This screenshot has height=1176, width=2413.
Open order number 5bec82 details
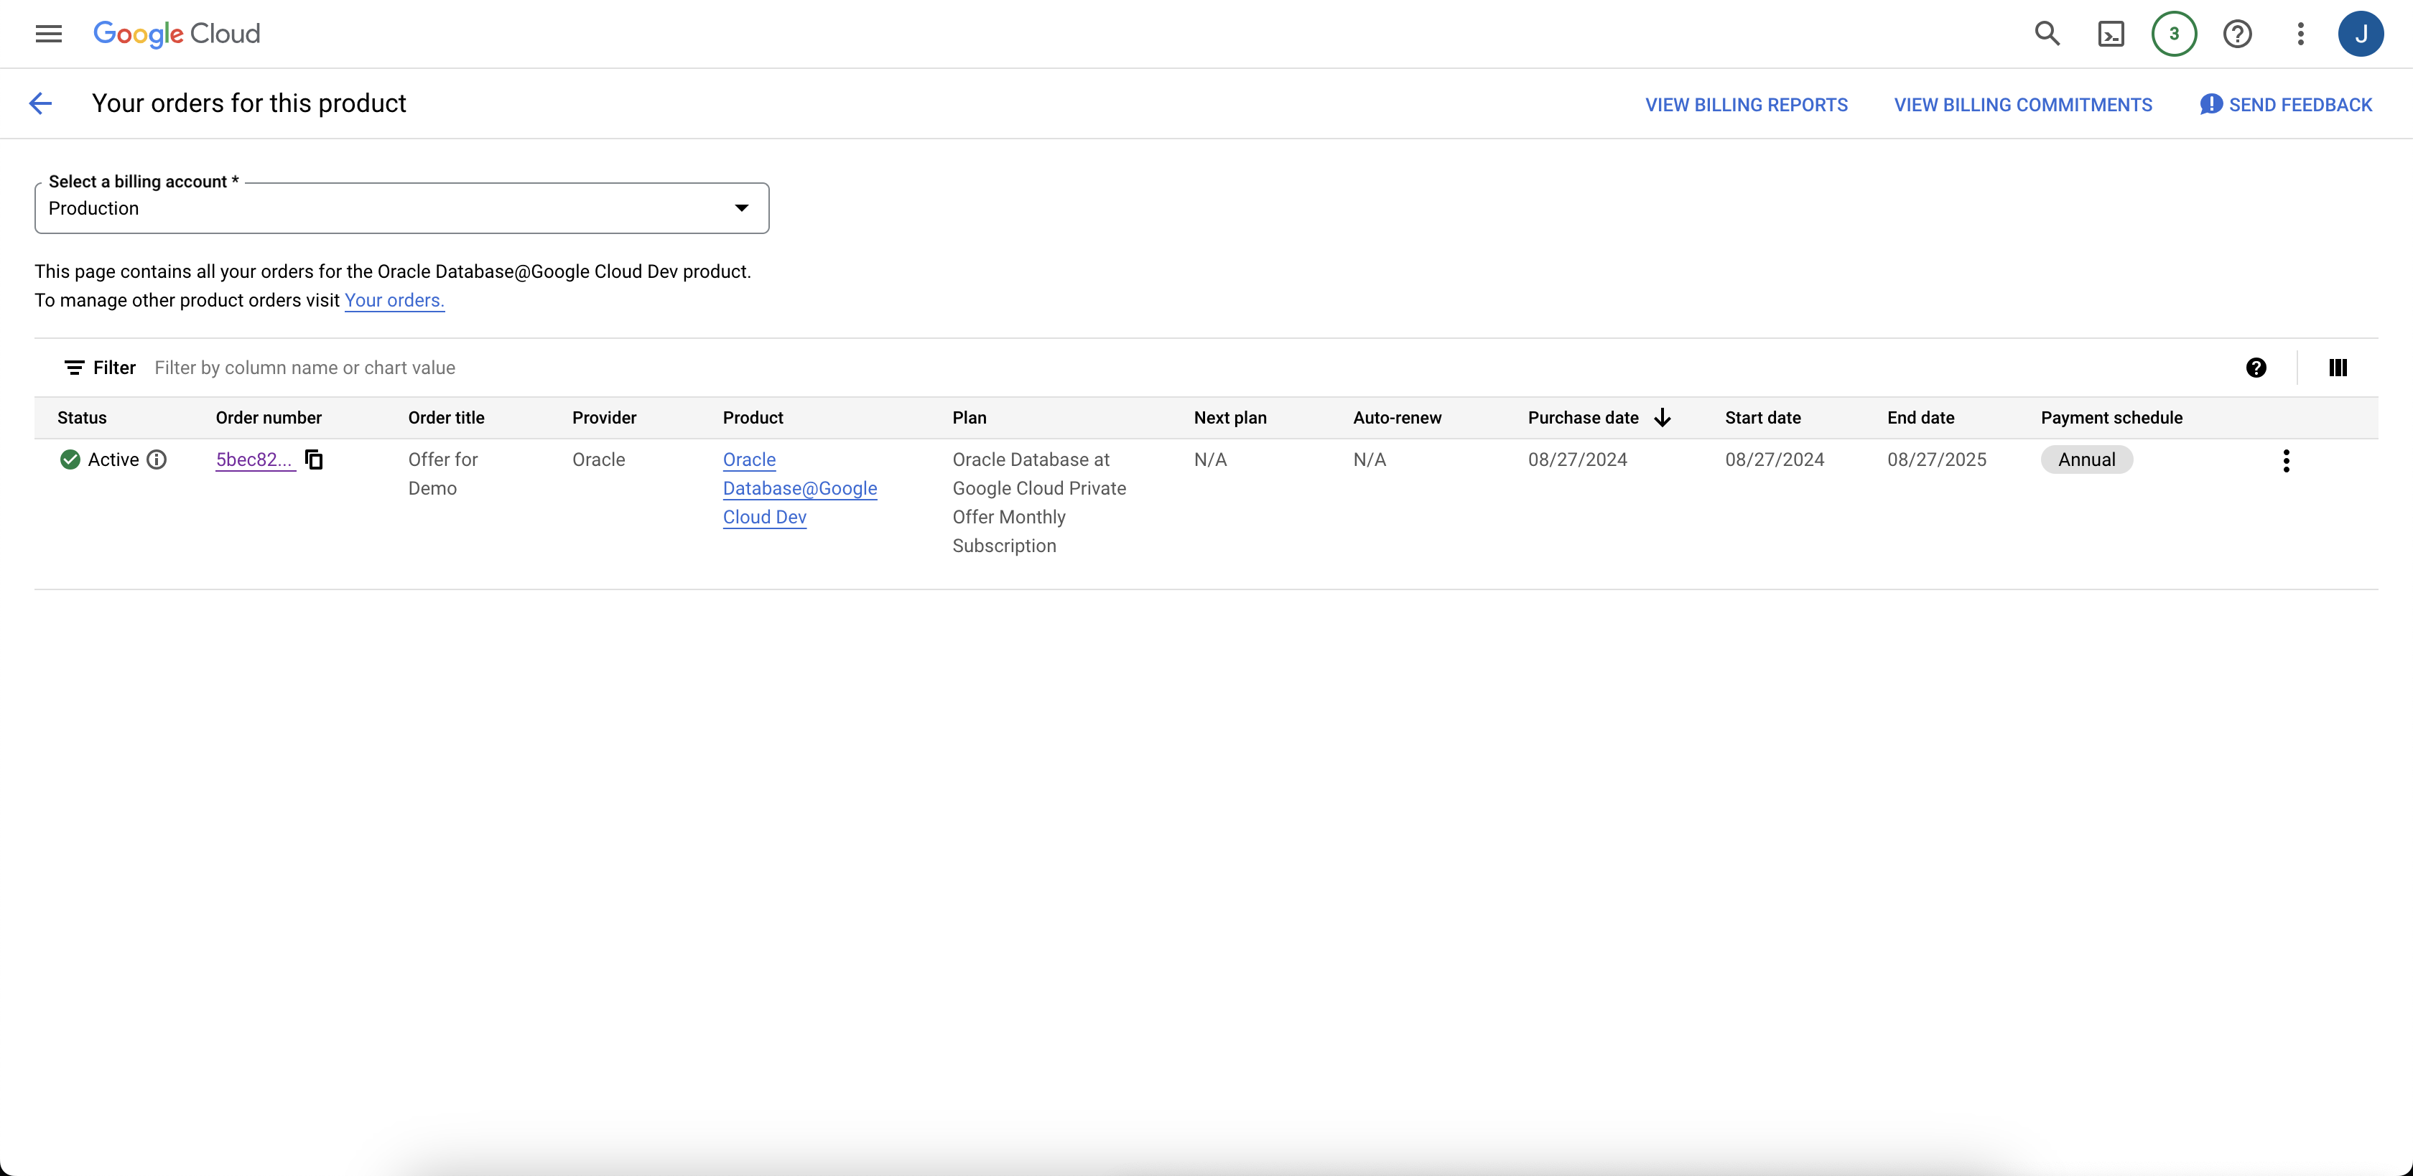click(254, 459)
